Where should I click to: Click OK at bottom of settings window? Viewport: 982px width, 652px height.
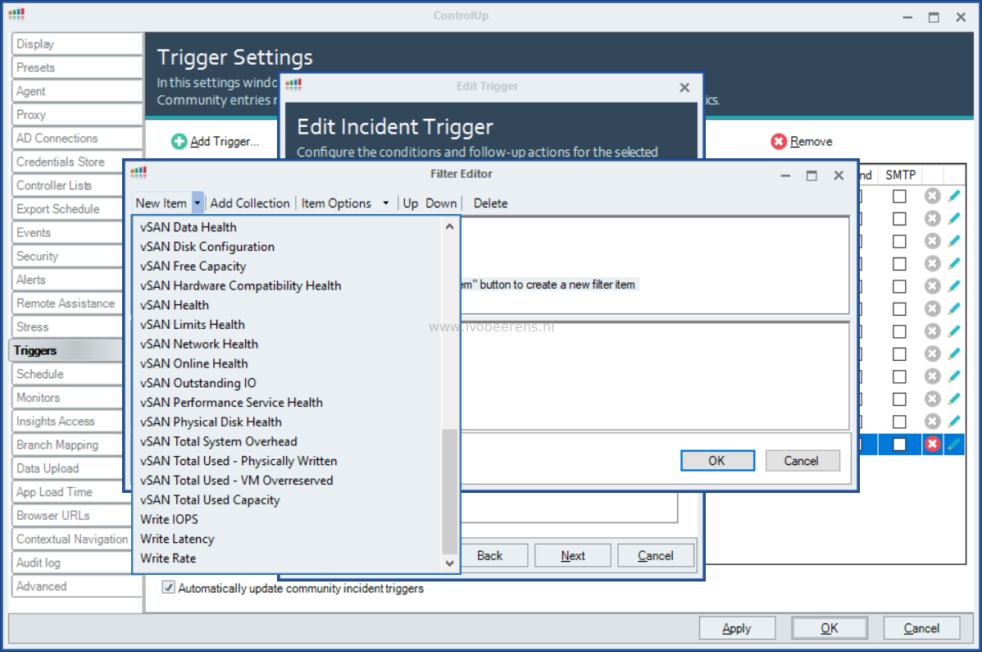click(830, 628)
